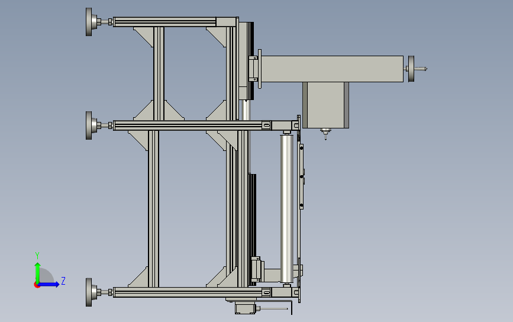This screenshot has height=322, width=513.
Task: Select the top-left leveling foot disc
Action: (x=89, y=22)
